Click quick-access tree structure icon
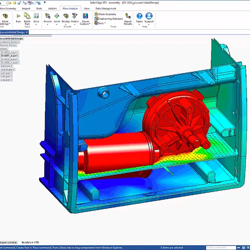The width and height of the screenshot is (250, 250). click(x=25, y=3)
